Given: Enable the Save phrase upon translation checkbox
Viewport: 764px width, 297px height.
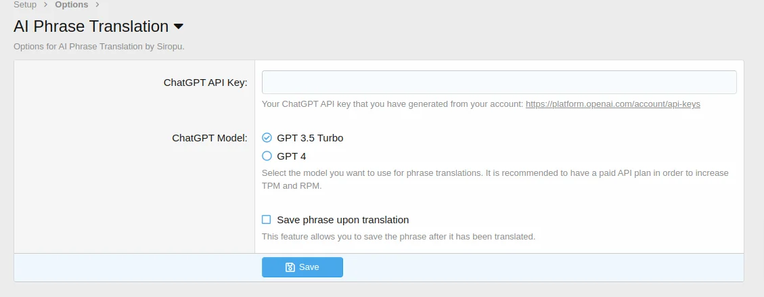Looking at the screenshot, I should click(267, 220).
